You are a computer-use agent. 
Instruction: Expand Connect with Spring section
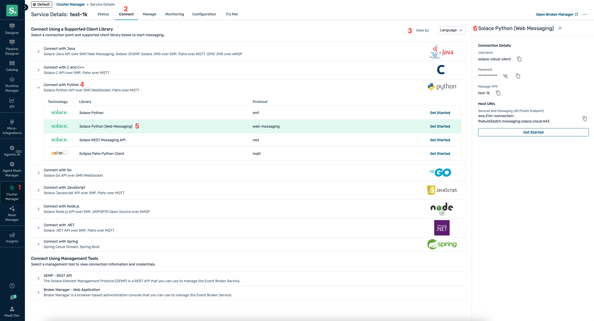39,244
